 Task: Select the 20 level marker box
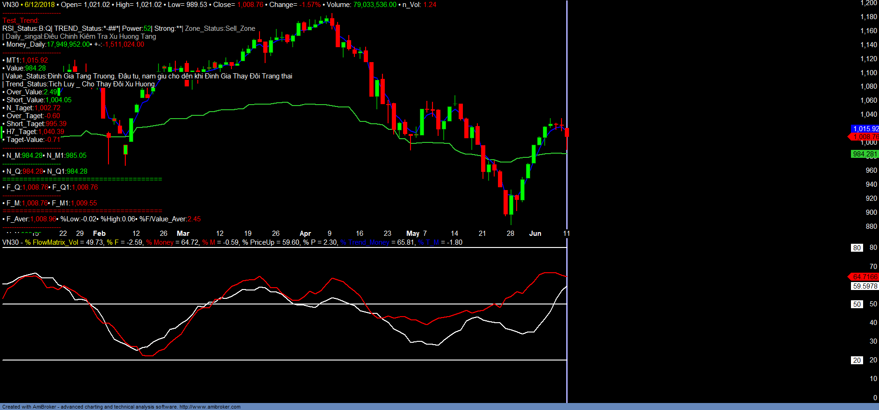[x=857, y=361]
